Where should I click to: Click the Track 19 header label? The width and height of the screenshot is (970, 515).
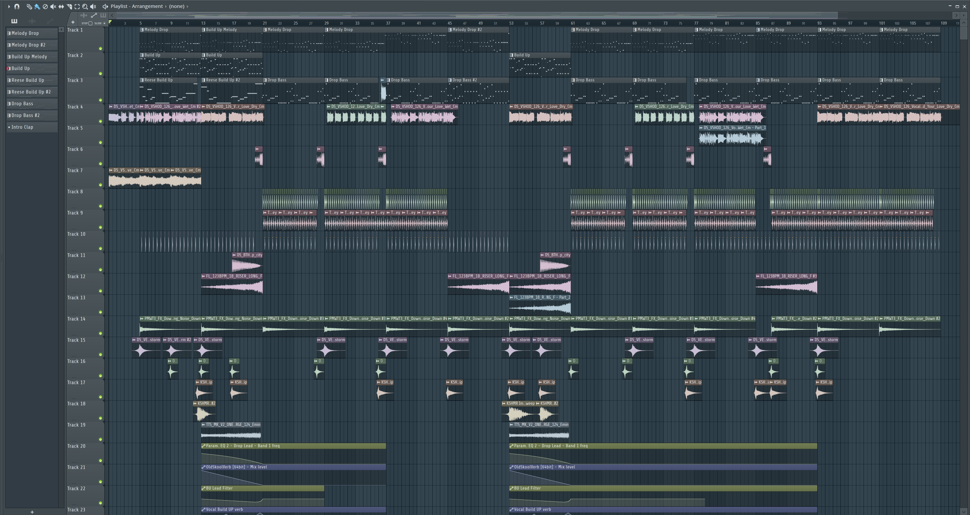pyautogui.click(x=76, y=425)
